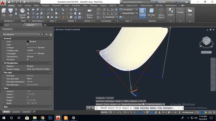Expand the Modeling panel

click(9, 21)
